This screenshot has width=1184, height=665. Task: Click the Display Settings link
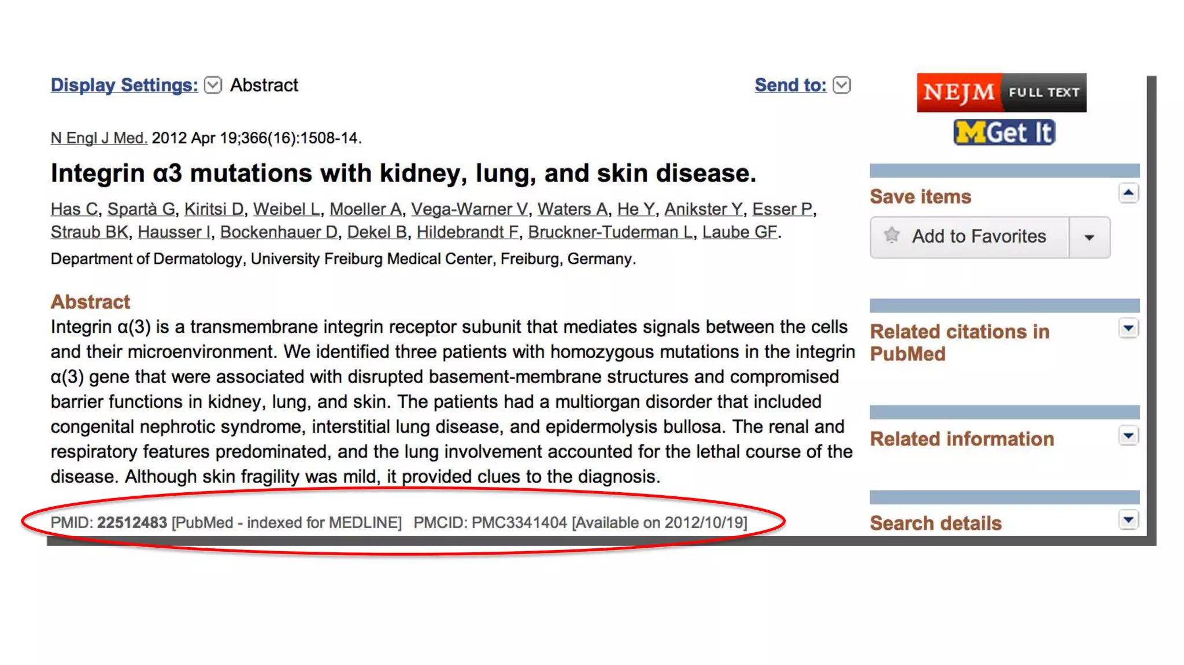(124, 86)
